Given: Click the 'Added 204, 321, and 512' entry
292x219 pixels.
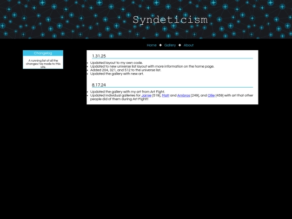Looking at the screenshot, I should click(125, 70).
